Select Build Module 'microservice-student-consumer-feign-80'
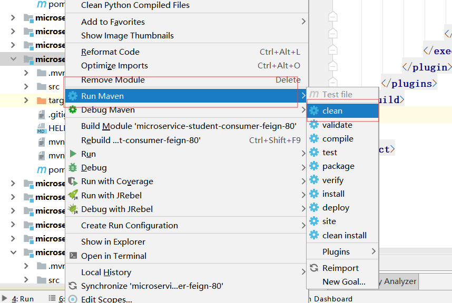452x303 pixels. tap(186, 126)
